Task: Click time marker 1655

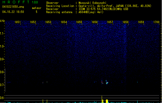Action: [x=79, y=22]
